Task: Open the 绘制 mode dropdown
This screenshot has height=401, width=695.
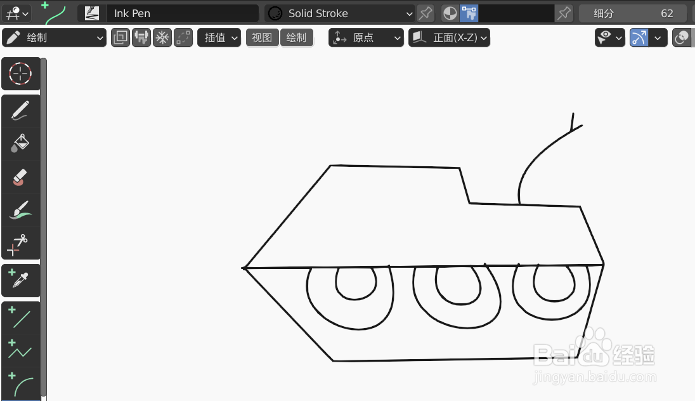Action: [54, 37]
